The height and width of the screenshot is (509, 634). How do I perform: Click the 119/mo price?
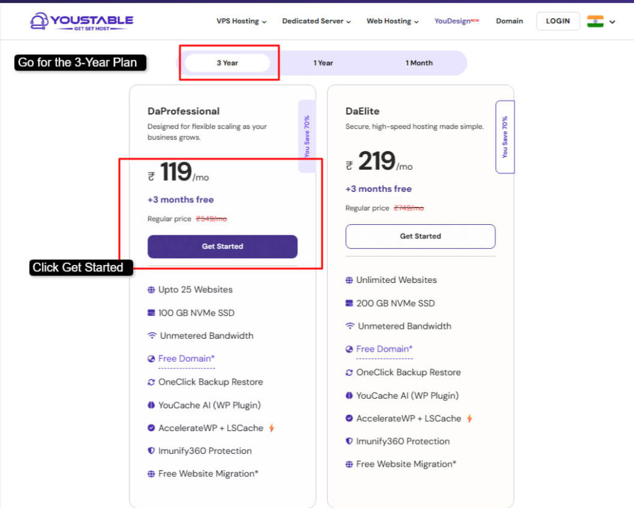[178, 173]
